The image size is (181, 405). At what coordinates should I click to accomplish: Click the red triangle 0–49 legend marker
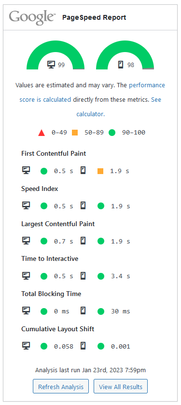42,133
